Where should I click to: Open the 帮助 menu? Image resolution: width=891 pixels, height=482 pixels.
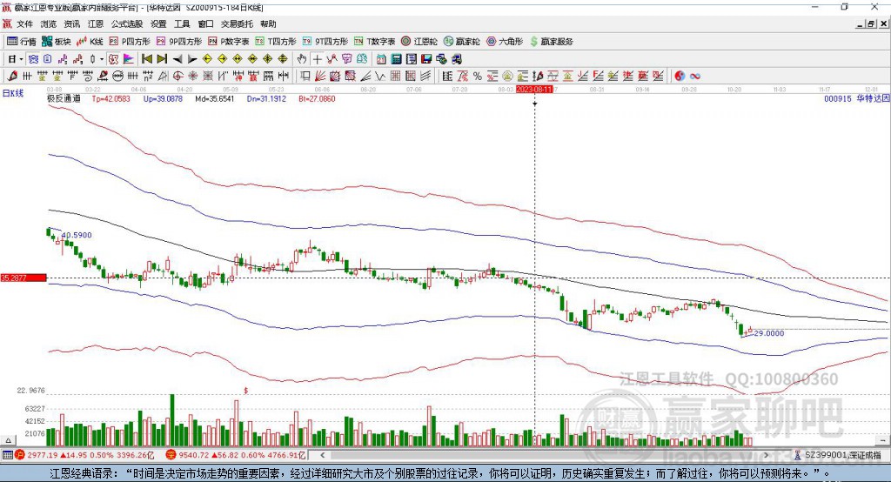[x=268, y=23]
